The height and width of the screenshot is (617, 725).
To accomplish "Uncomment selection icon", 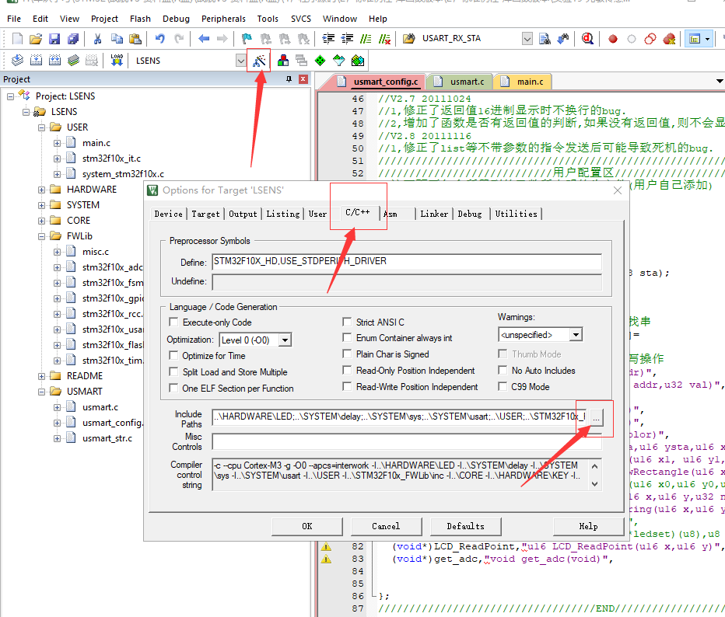I will (x=384, y=39).
